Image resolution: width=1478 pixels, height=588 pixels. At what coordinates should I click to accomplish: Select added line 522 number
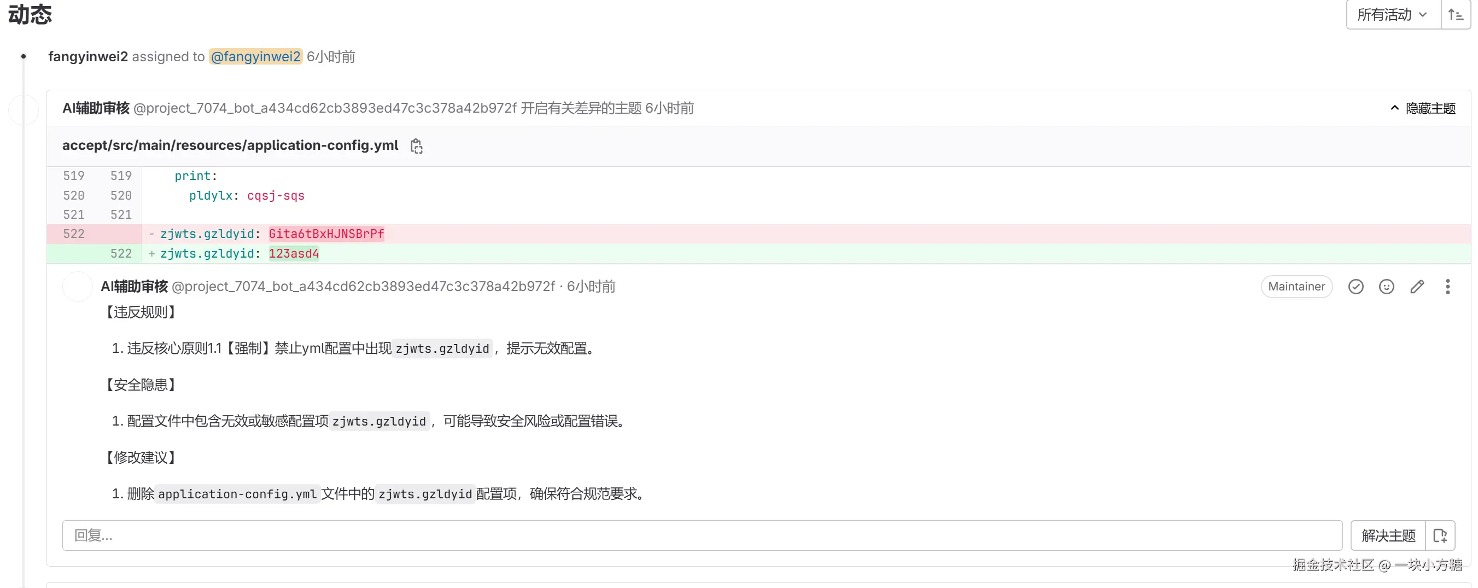tap(121, 253)
